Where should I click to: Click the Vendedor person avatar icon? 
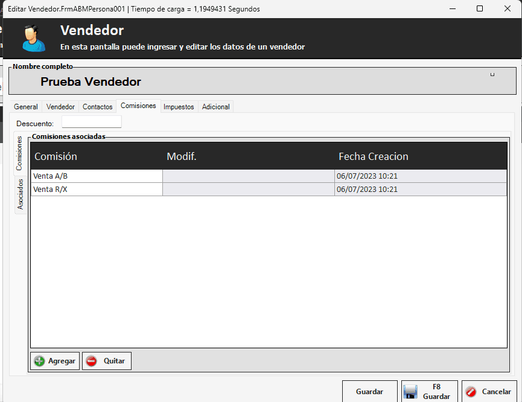[33, 38]
